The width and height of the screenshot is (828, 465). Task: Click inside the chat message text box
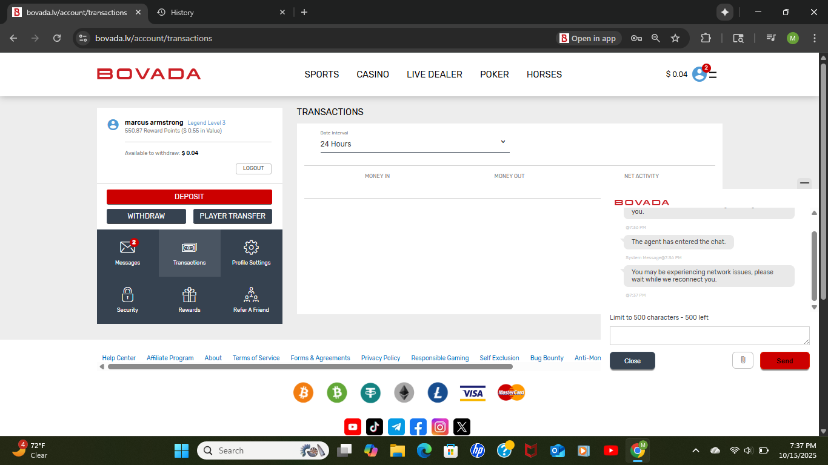(709, 335)
